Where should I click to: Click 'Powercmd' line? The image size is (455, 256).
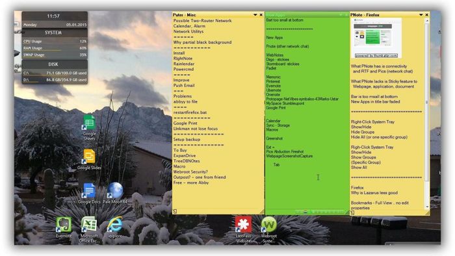pyautogui.click(x=183, y=70)
